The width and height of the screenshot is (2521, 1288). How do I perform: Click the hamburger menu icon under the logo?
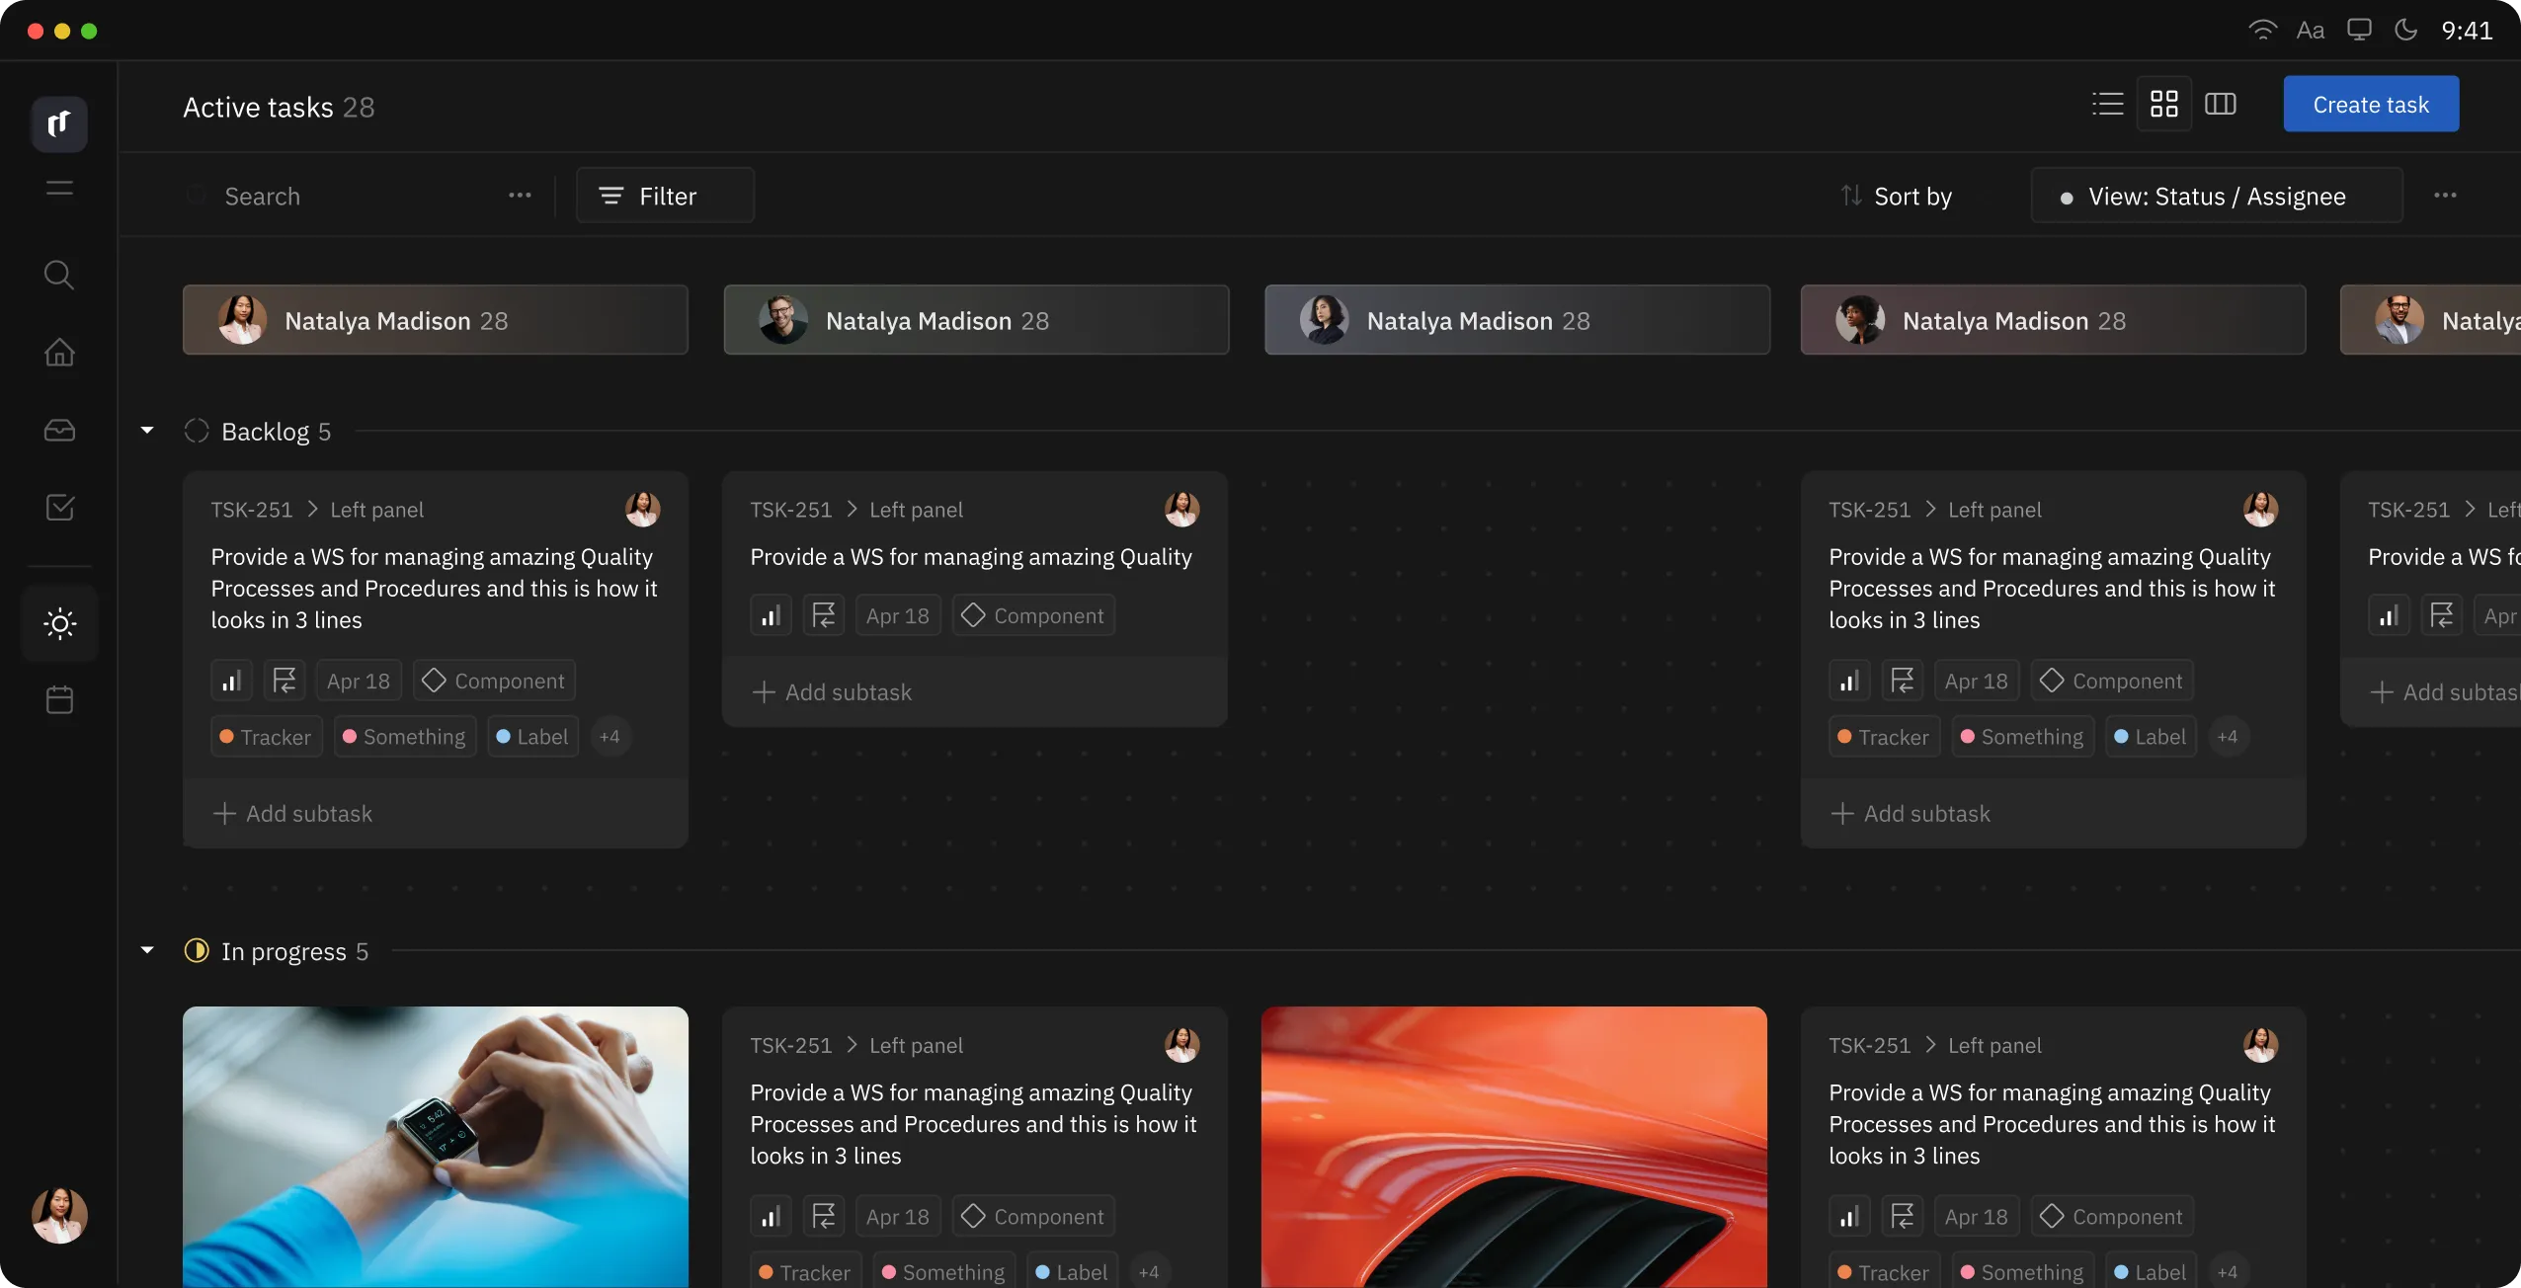59,188
